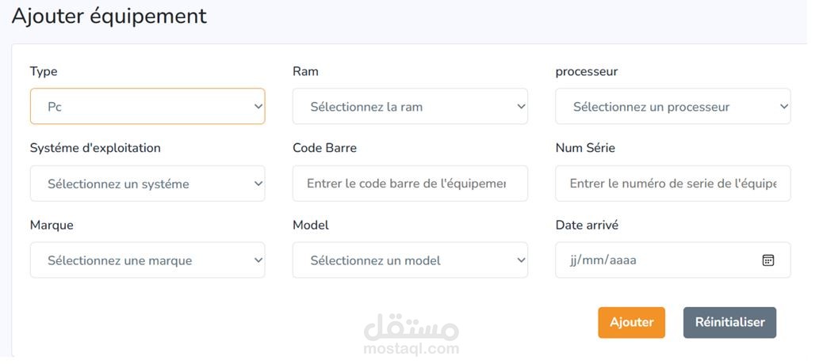Screen dimensions: 823x364
Task: Open the calendar picker icon
Action: [x=767, y=260]
